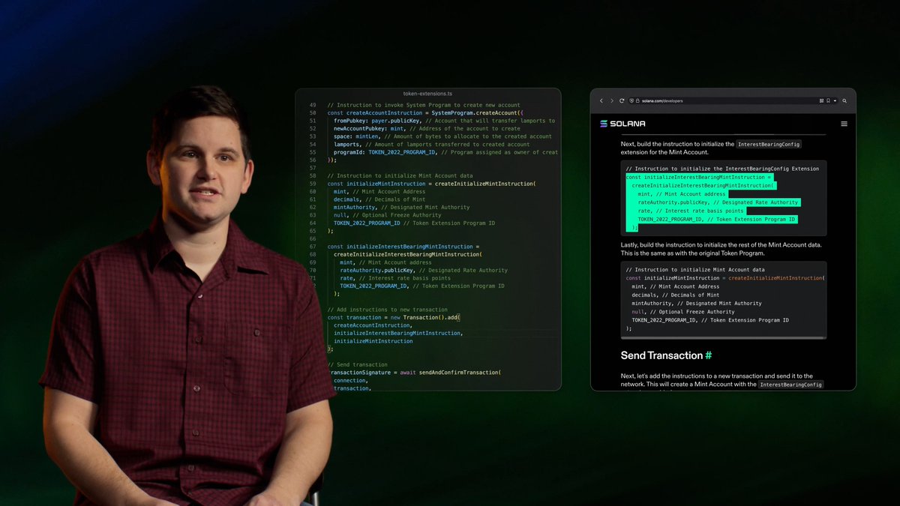This screenshot has height=506, width=900.
Task: Click the search magnifier in browser toolbar
Action: [844, 100]
